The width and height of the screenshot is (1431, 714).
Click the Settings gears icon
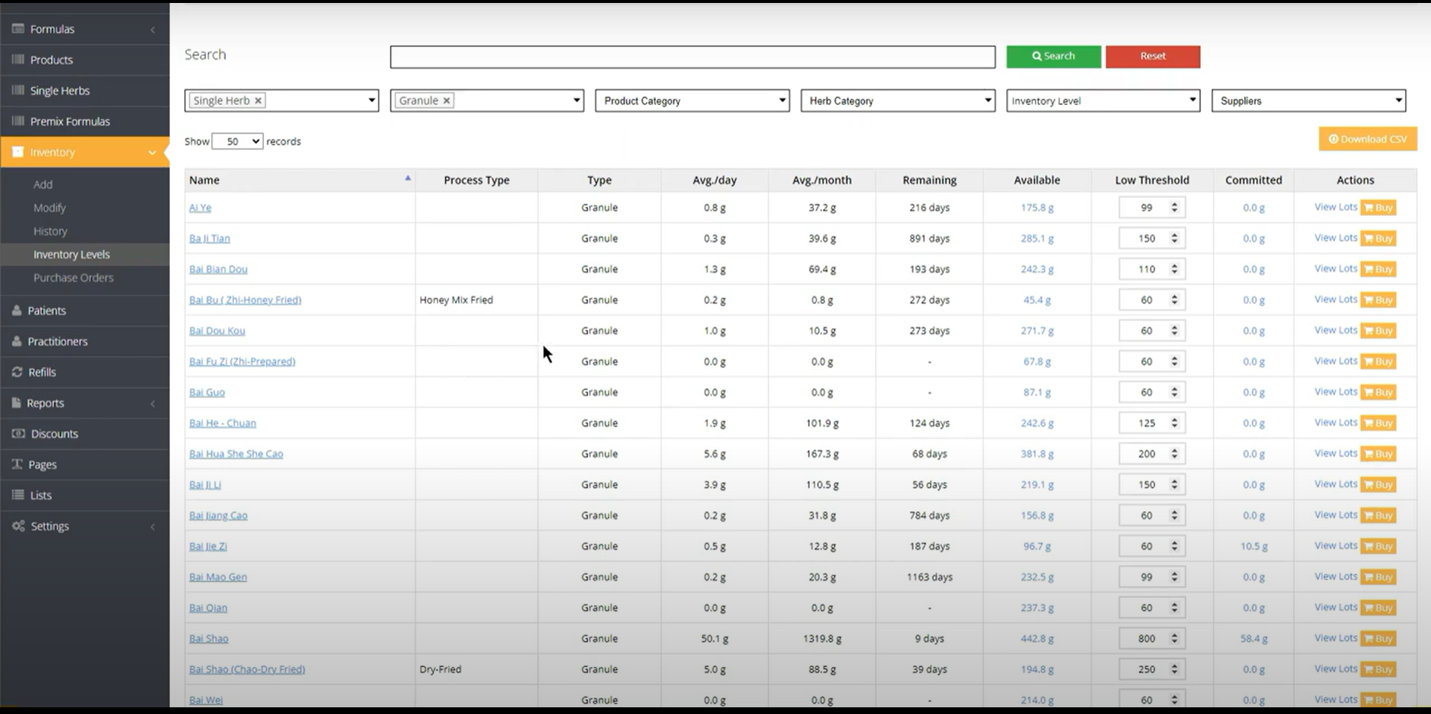pos(18,526)
